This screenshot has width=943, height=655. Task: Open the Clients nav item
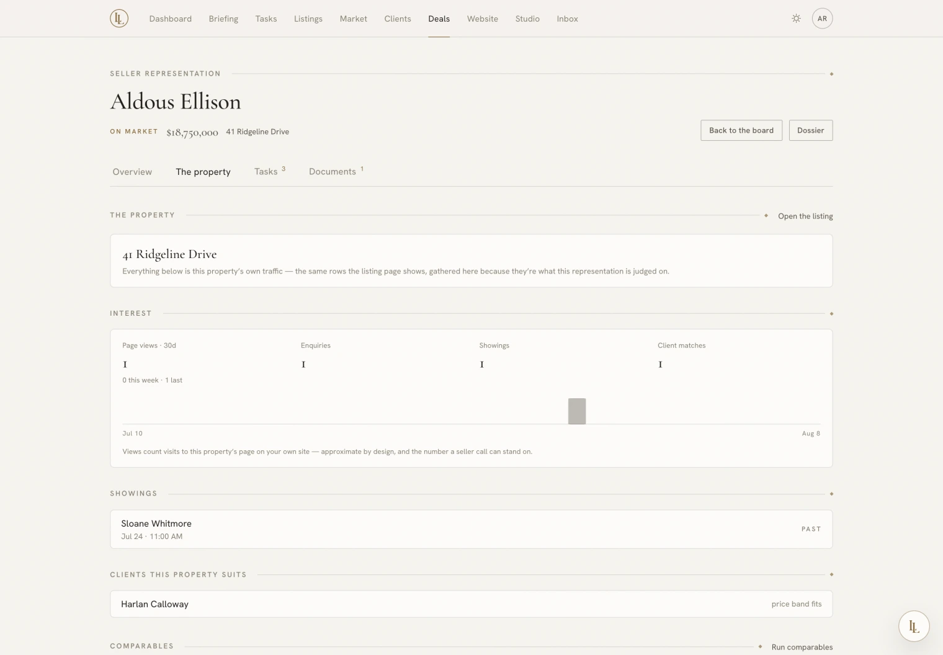[397, 19]
